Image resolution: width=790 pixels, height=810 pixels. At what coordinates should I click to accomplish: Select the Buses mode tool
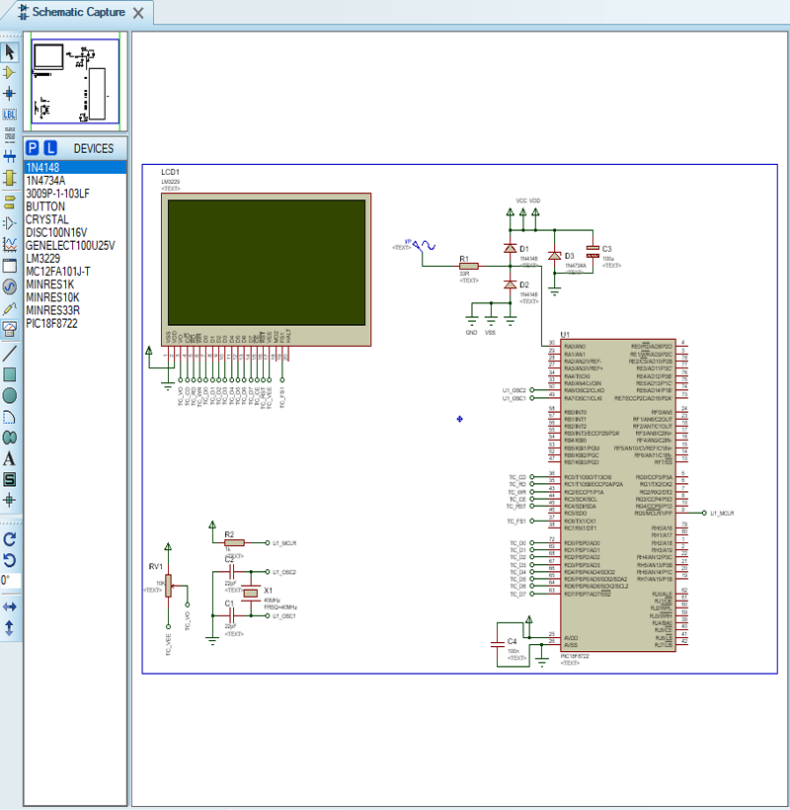10,156
